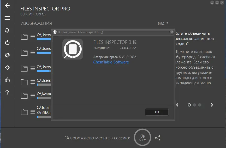Click the C:\Avata folder path text
Viewport: 226px width, 148px height.
[44, 94]
